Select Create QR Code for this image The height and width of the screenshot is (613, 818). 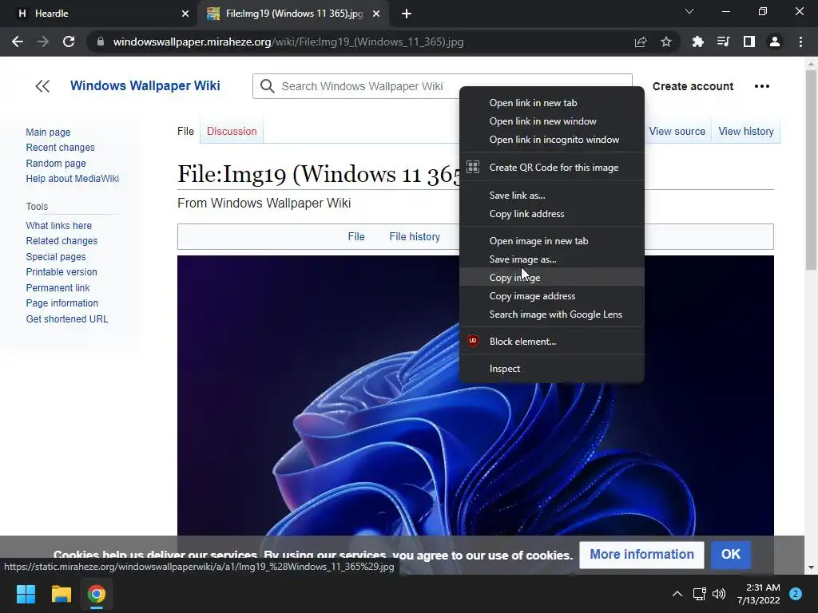(551, 168)
